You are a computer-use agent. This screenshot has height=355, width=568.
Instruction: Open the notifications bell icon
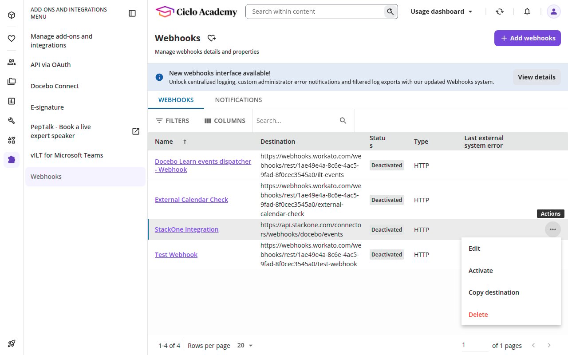click(527, 12)
